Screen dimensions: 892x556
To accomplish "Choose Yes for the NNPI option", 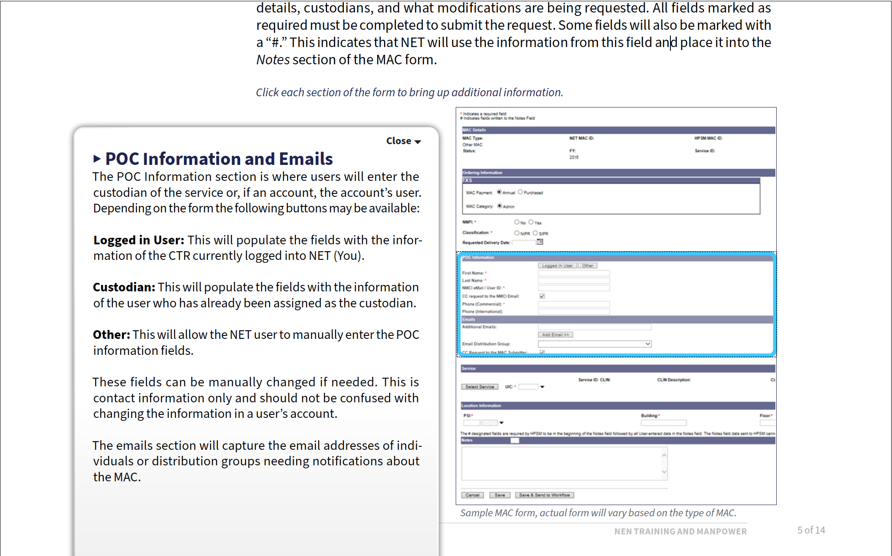I will [531, 222].
